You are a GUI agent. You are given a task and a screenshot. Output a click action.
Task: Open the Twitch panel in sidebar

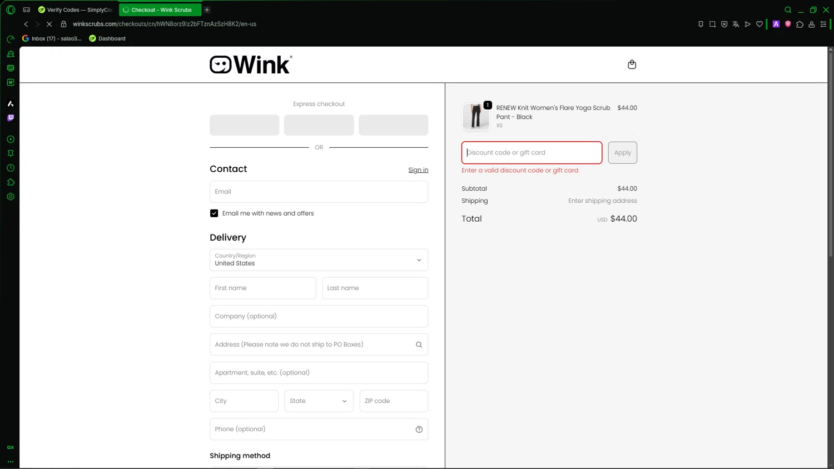[x=11, y=118]
